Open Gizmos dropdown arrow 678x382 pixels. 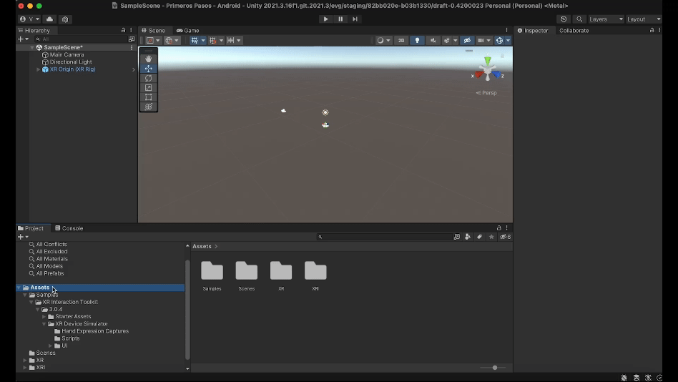[x=508, y=40]
